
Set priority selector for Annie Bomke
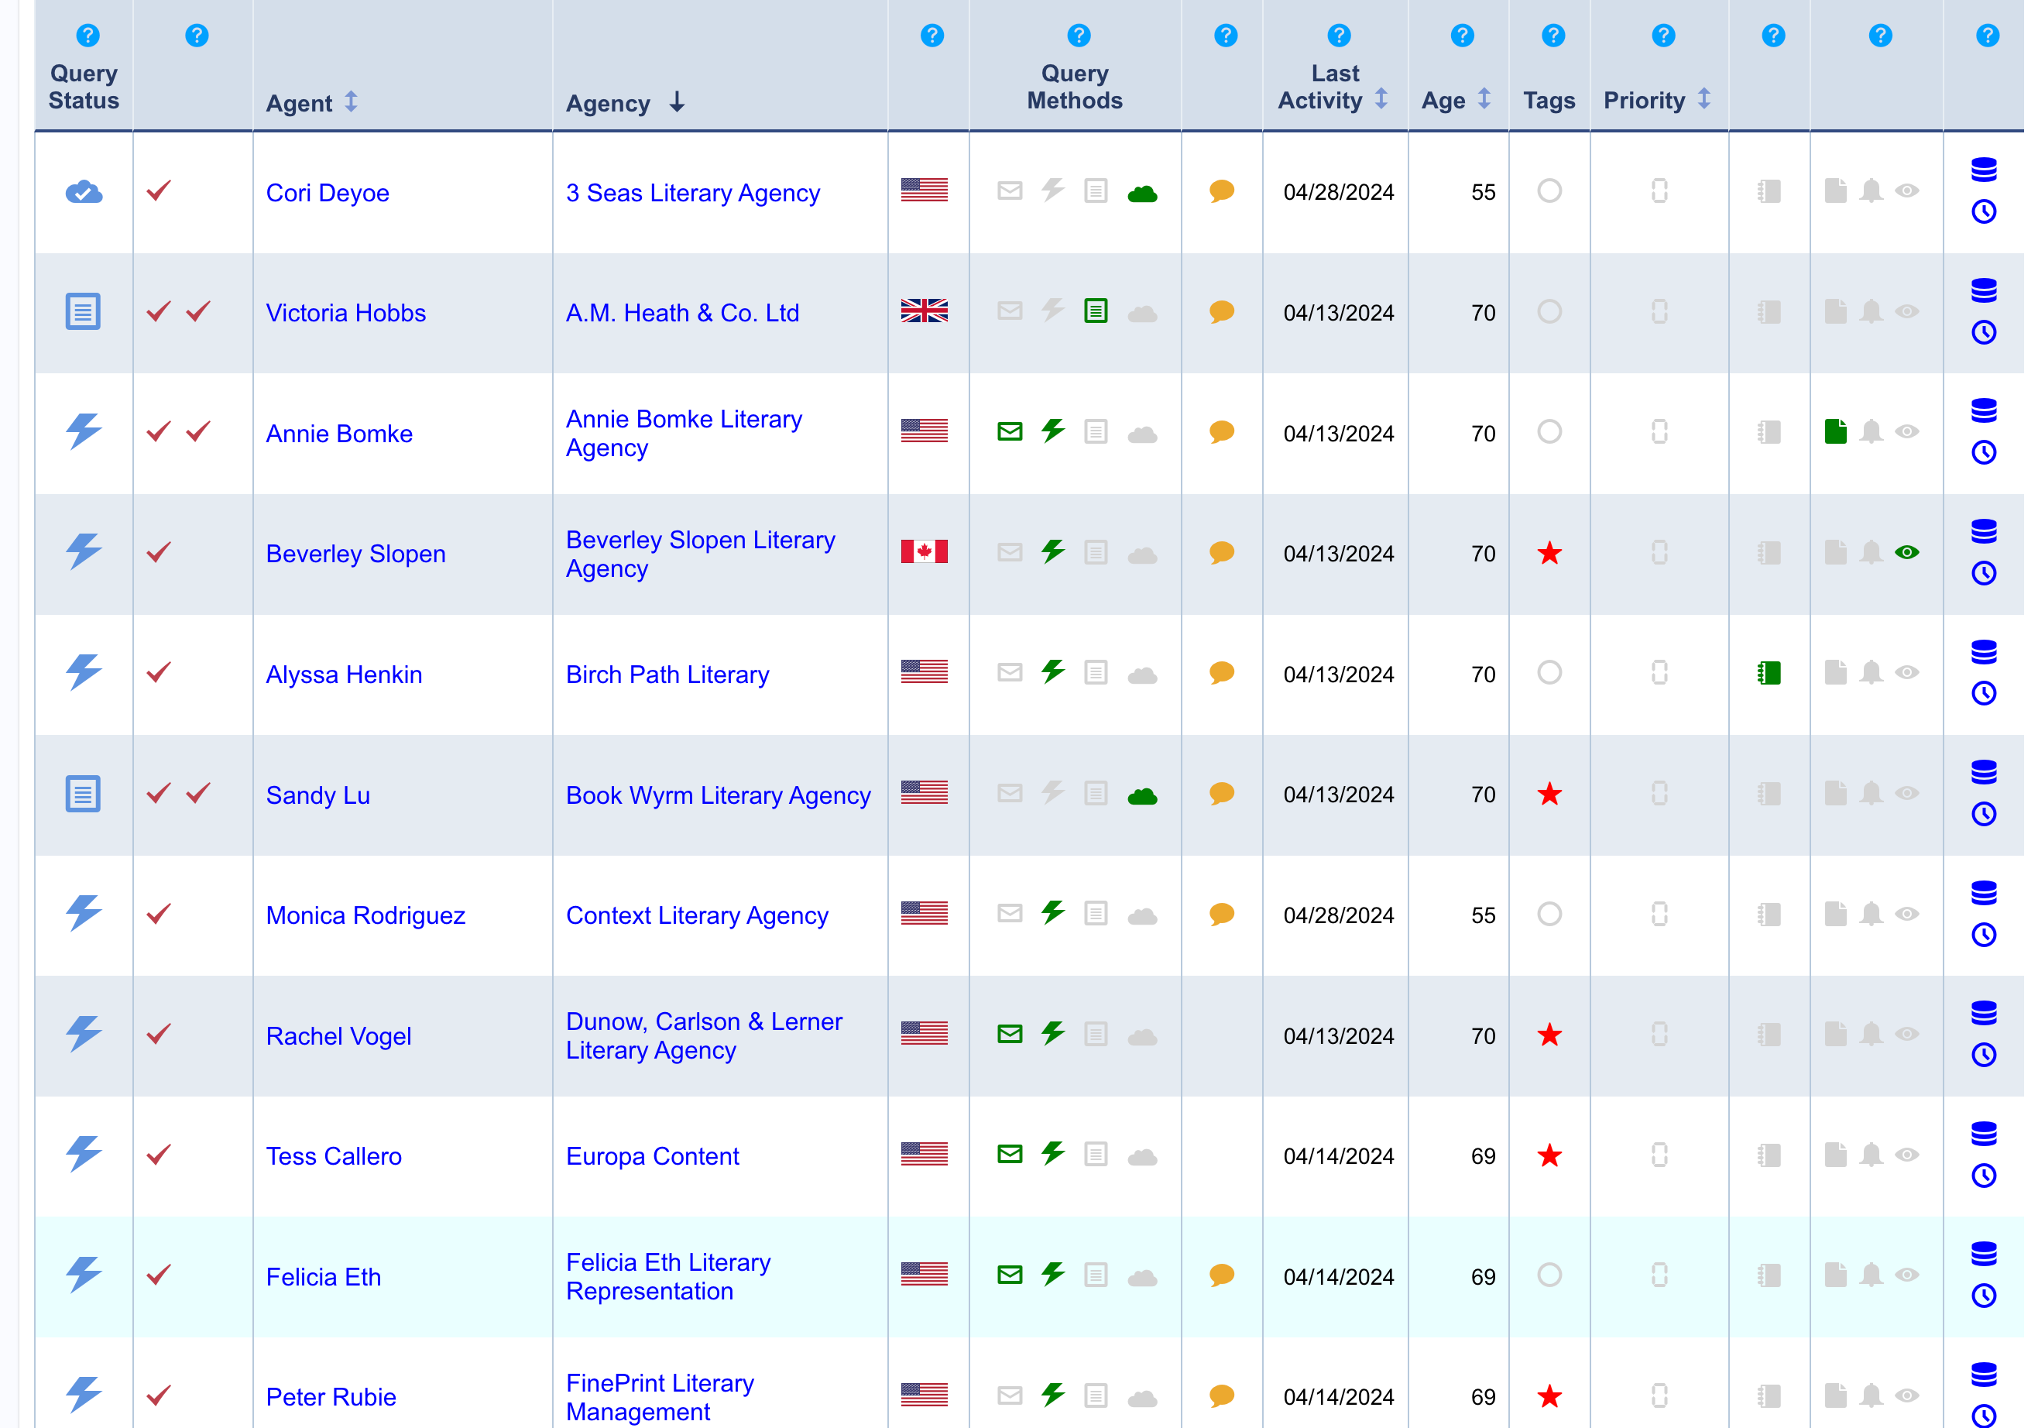[1659, 431]
